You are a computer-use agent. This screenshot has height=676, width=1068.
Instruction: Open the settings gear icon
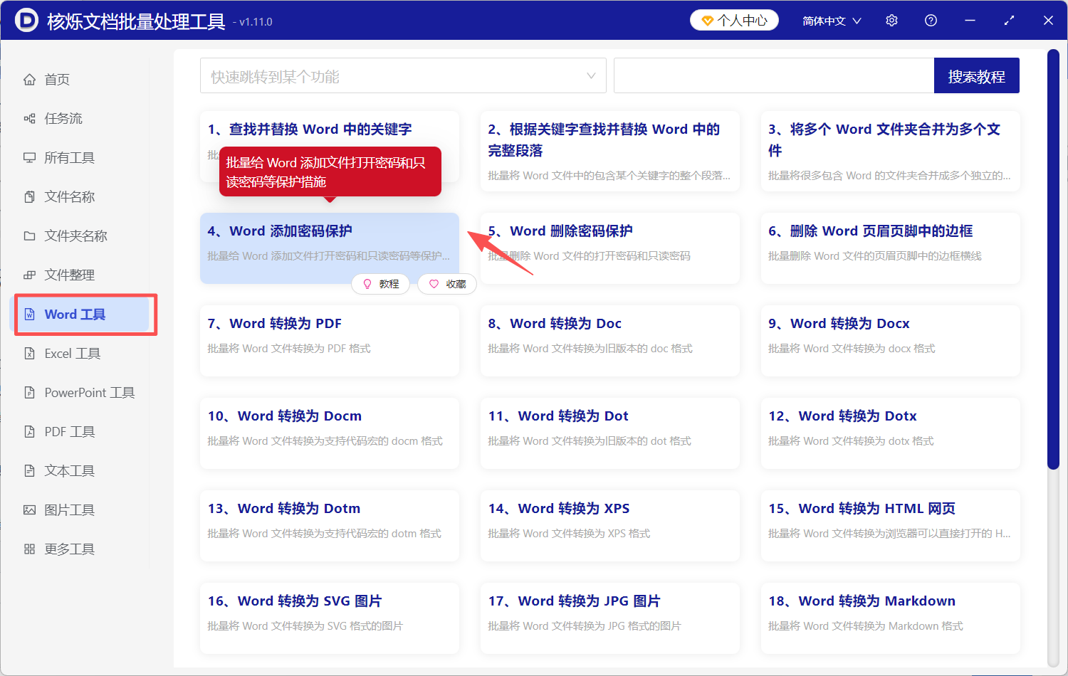coord(891,20)
